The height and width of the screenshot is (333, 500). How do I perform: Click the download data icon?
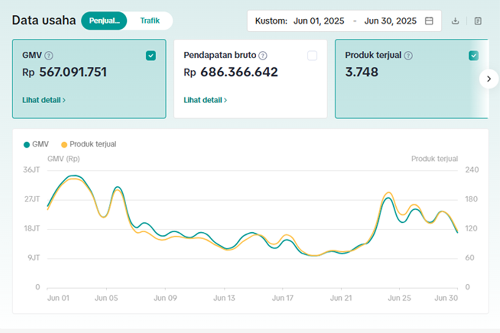[x=455, y=21]
